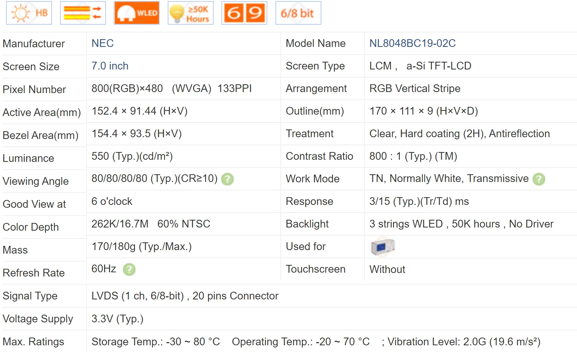Screen dimensions: 577x352
Task: Click the Used for application device thumbnail
Action: tap(383, 247)
